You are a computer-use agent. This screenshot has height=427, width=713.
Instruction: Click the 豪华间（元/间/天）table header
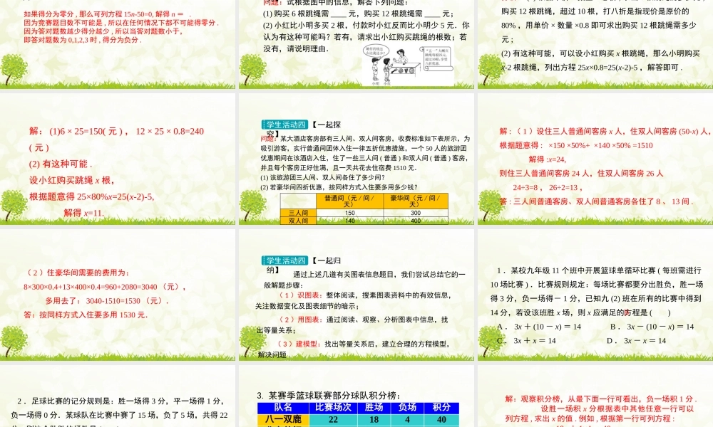[x=416, y=201]
